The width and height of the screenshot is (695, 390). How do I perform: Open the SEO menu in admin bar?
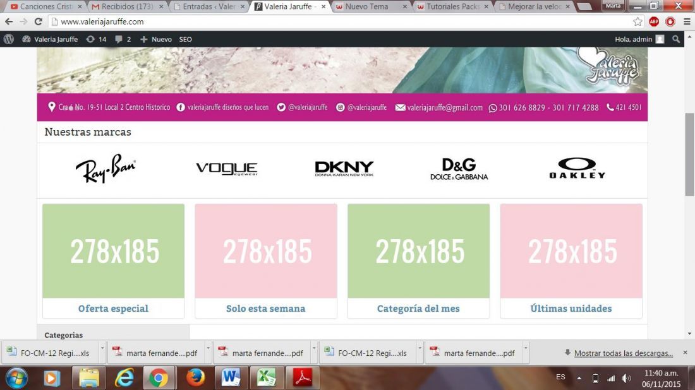[x=185, y=39]
